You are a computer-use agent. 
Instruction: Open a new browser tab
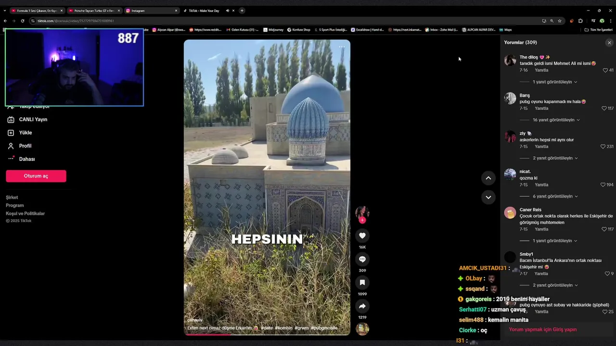point(242,11)
